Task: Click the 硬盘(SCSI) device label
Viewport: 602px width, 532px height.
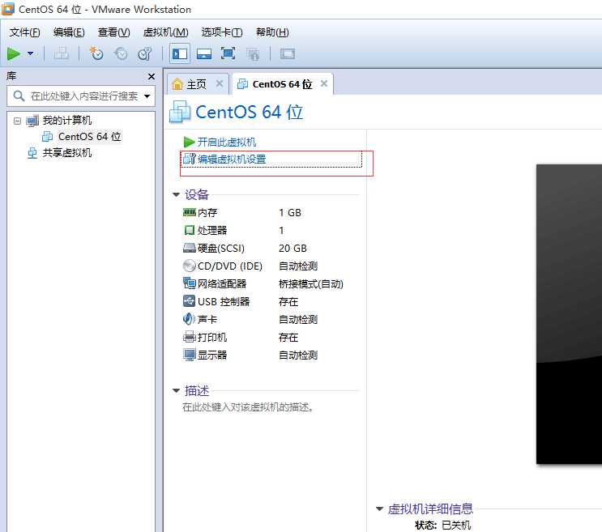Action: pos(221,248)
